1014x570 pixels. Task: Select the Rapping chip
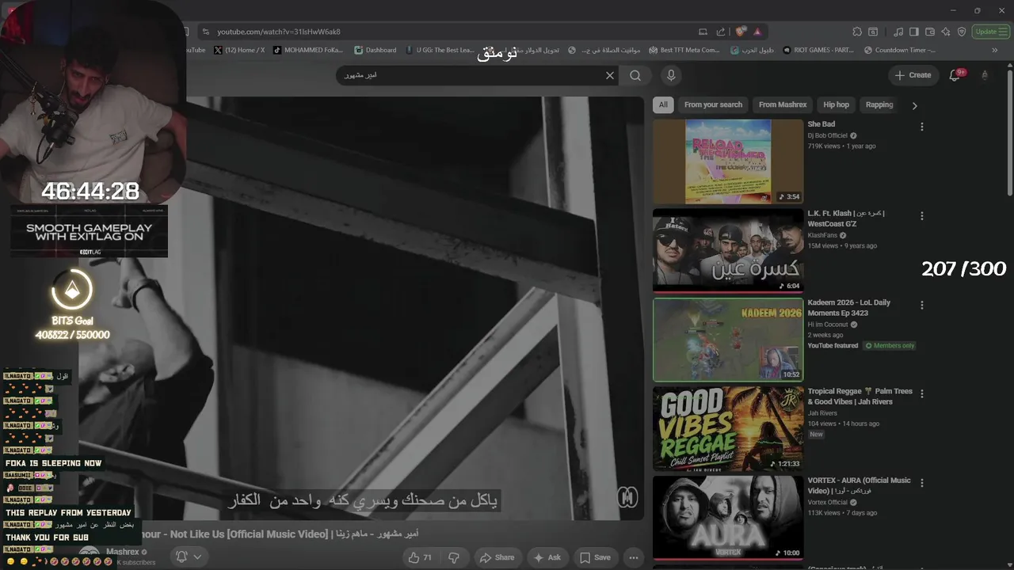pos(879,104)
